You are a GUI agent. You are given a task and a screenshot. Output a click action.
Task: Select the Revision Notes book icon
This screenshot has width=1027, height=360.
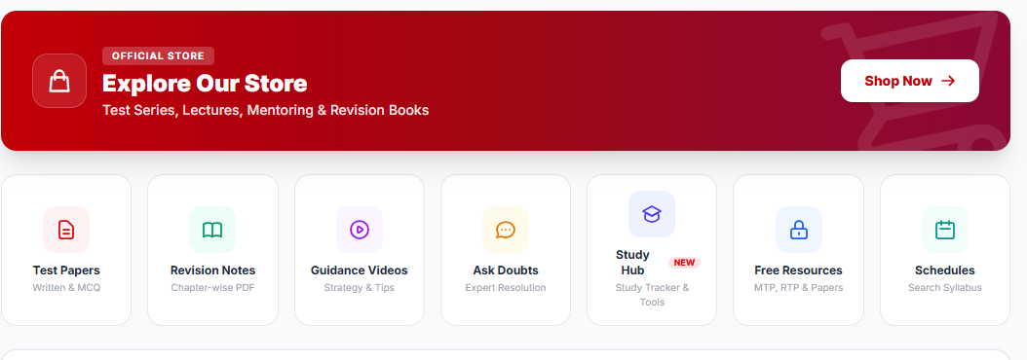212,230
